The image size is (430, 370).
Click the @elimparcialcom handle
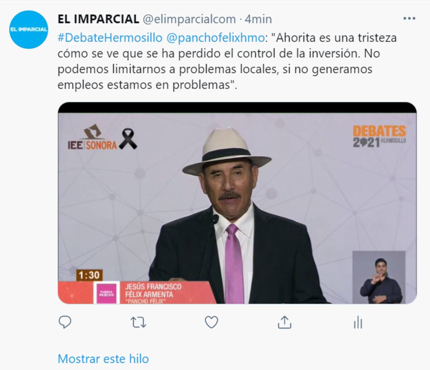(189, 19)
